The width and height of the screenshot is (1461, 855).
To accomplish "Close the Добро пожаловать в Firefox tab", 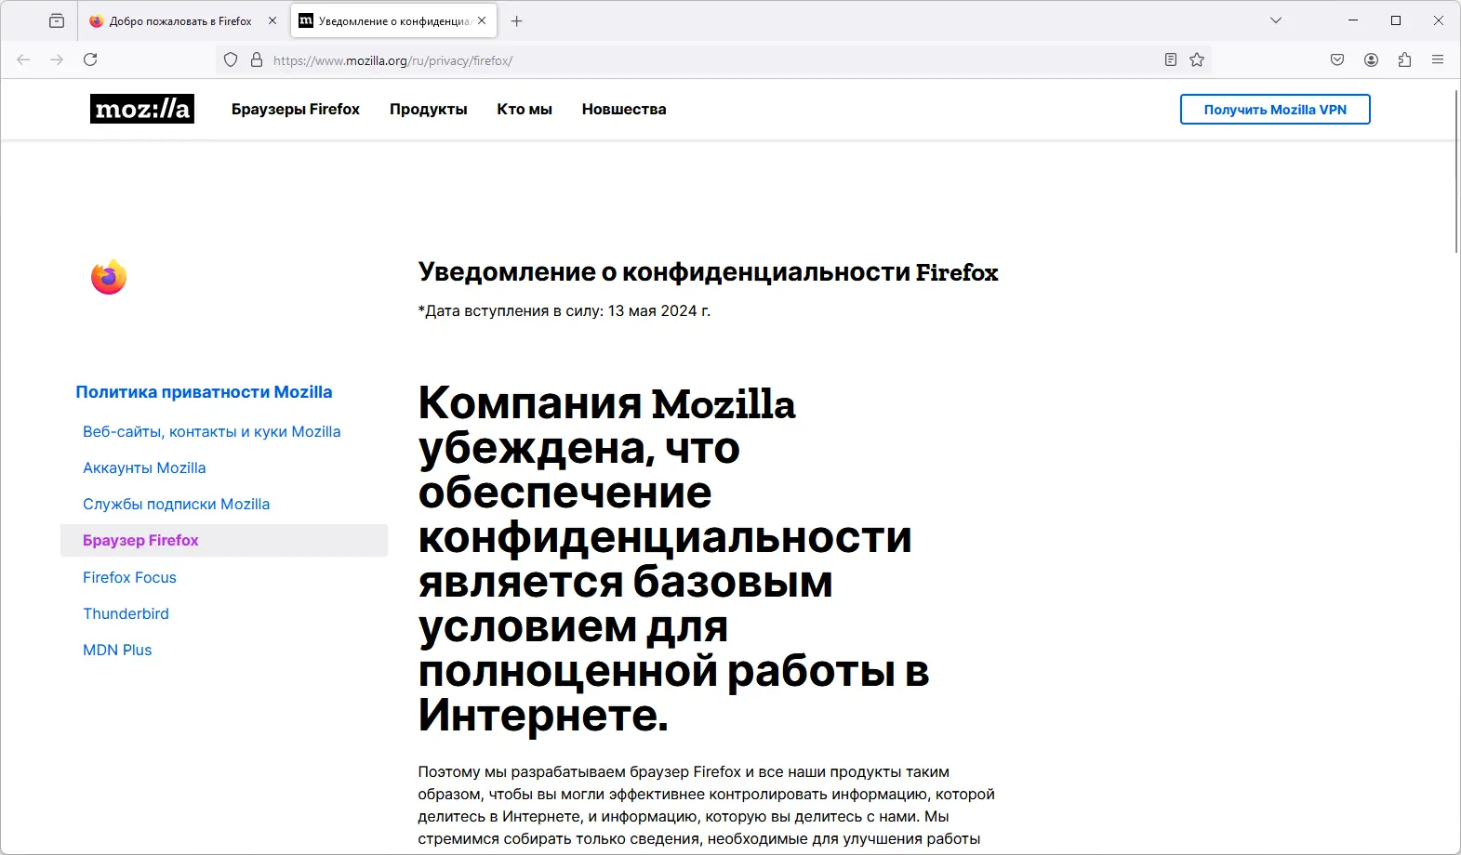I will coord(272,20).
